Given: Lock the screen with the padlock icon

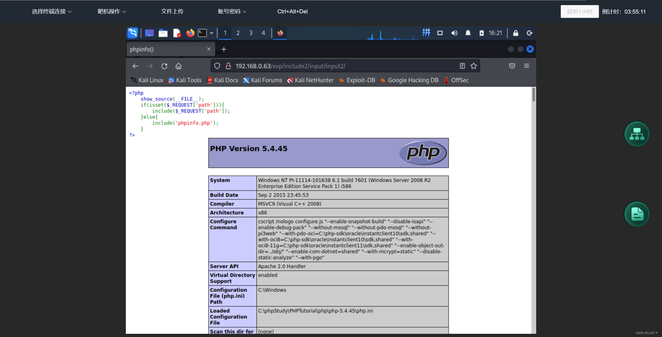Looking at the screenshot, I should click(x=516, y=33).
